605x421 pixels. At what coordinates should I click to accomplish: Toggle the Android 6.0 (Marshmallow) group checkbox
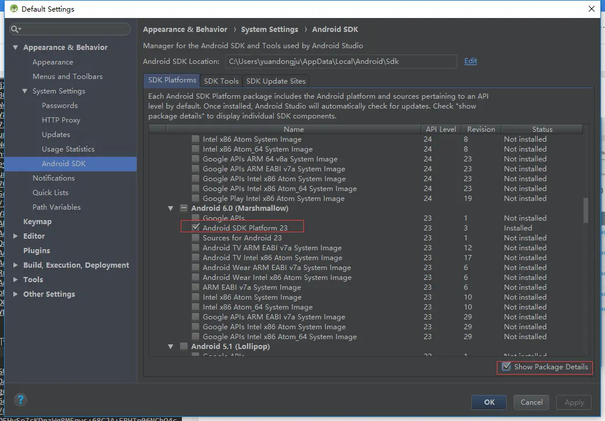click(x=184, y=208)
